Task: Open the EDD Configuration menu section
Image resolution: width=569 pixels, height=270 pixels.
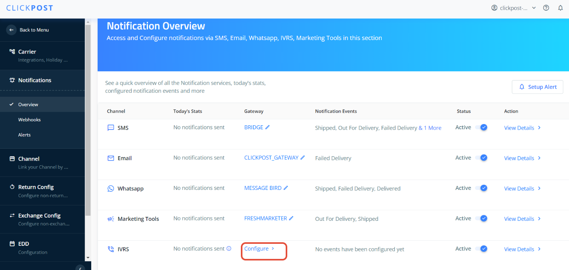Action: tap(42, 248)
